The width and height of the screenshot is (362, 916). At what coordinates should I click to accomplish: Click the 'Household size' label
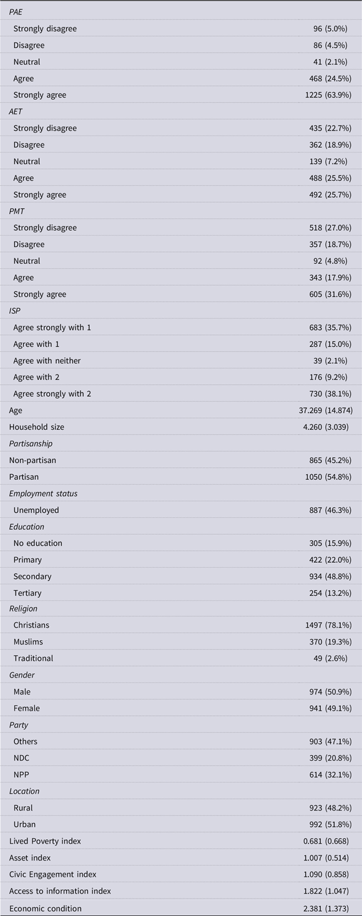[37, 427]
